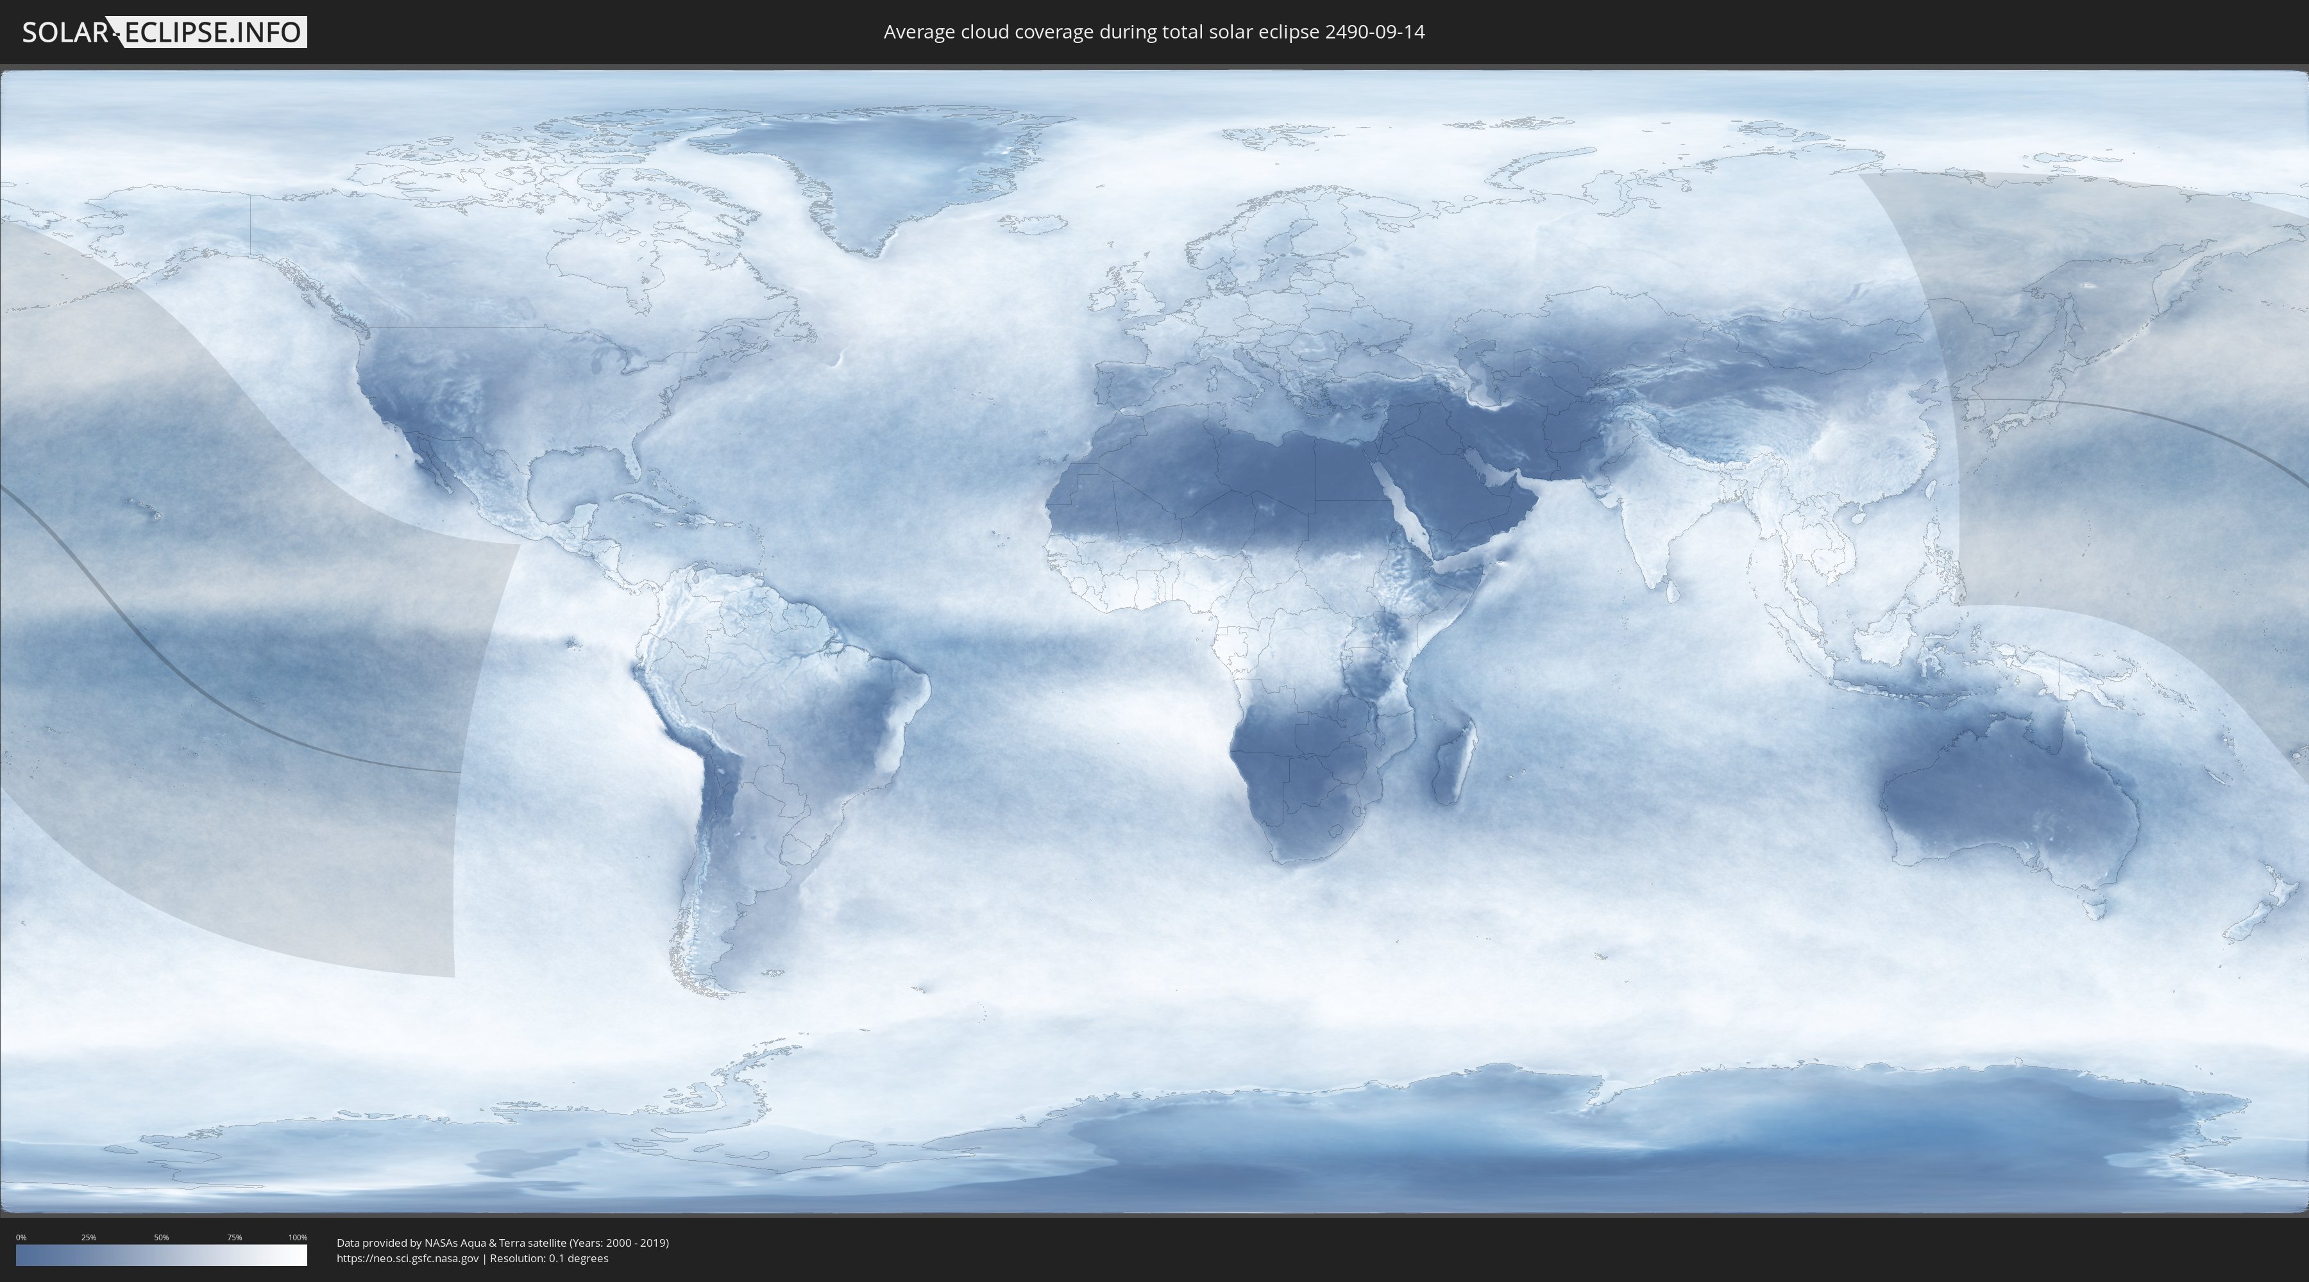Click the 100% legend label
Screen dimensions: 2309x1282
[x=298, y=1237]
